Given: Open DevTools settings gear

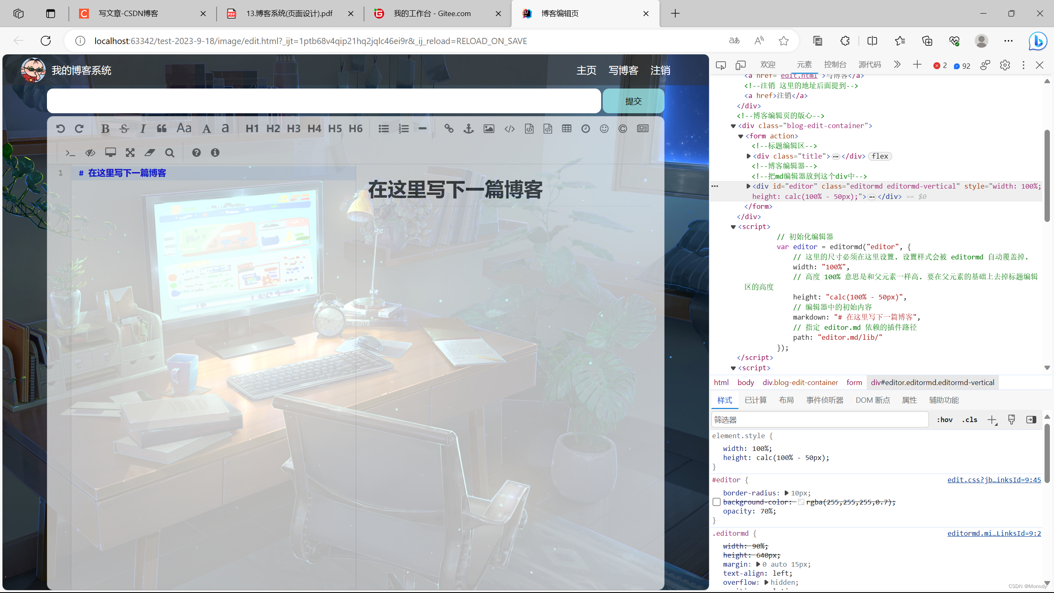Looking at the screenshot, I should pos(1005,65).
